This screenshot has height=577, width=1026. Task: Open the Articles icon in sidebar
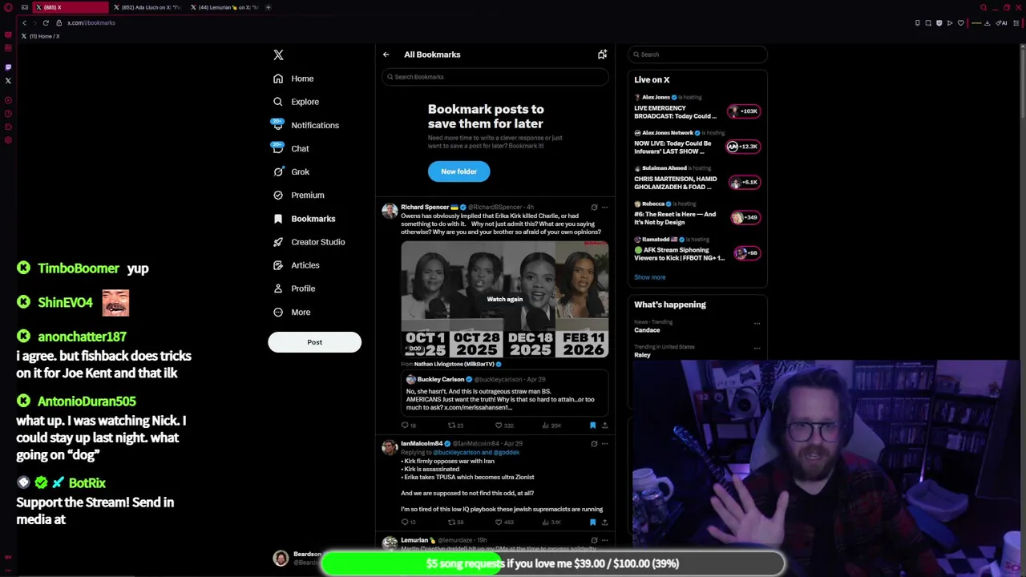point(278,265)
